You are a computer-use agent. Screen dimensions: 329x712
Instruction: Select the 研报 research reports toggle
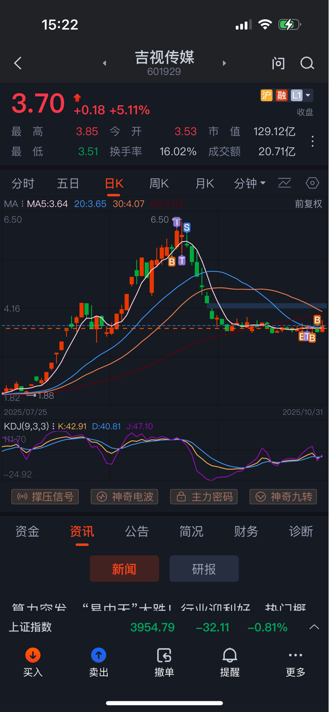point(204,569)
